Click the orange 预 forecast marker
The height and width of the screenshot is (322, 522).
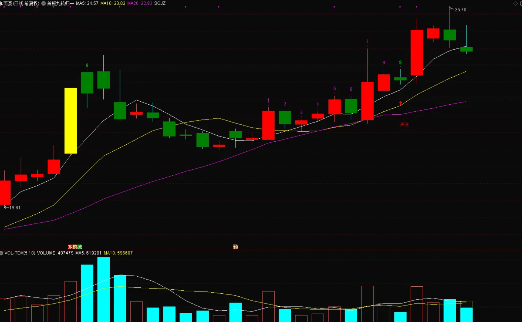236,247
